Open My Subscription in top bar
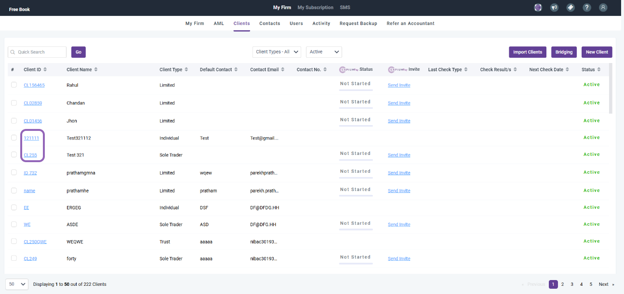The height and width of the screenshot is (294, 624). [316, 8]
